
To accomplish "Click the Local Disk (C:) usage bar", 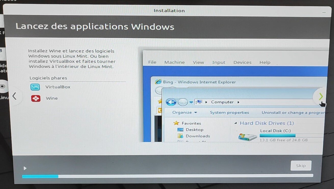I will pos(291,136).
